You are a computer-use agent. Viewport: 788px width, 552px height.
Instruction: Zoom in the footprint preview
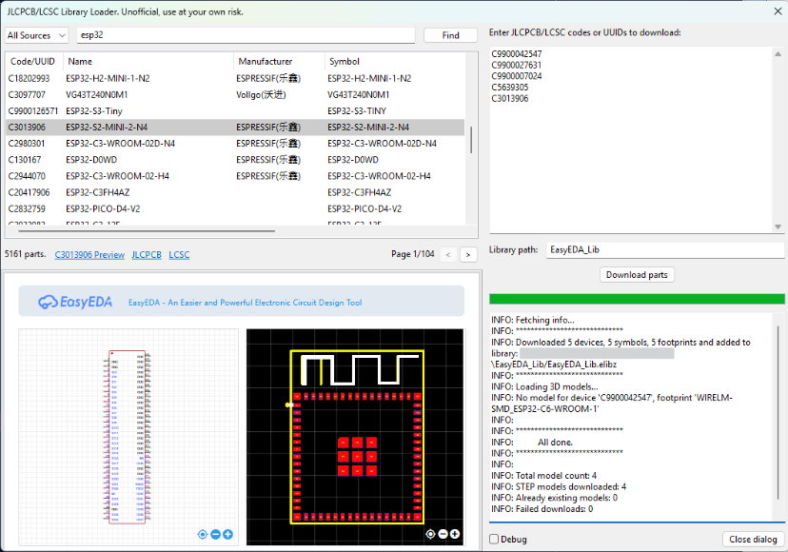pos(455,534)
